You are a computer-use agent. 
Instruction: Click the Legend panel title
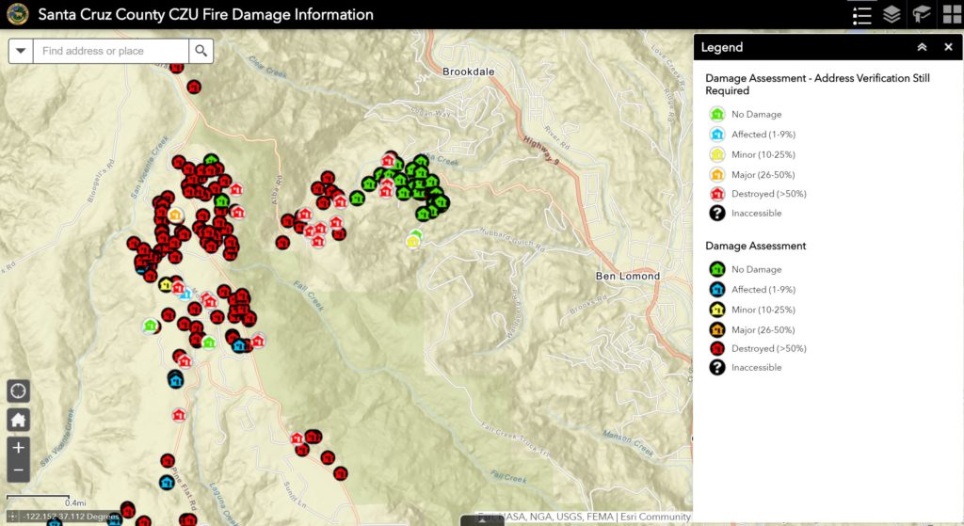722,47
